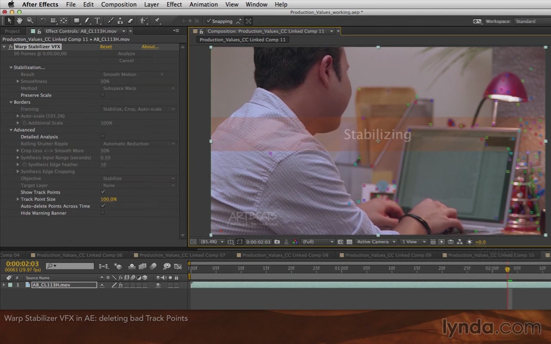Expand layer 1 AB_CL113H.mov properties
This screenshot has height=344, width=551.
coord(4,285)
